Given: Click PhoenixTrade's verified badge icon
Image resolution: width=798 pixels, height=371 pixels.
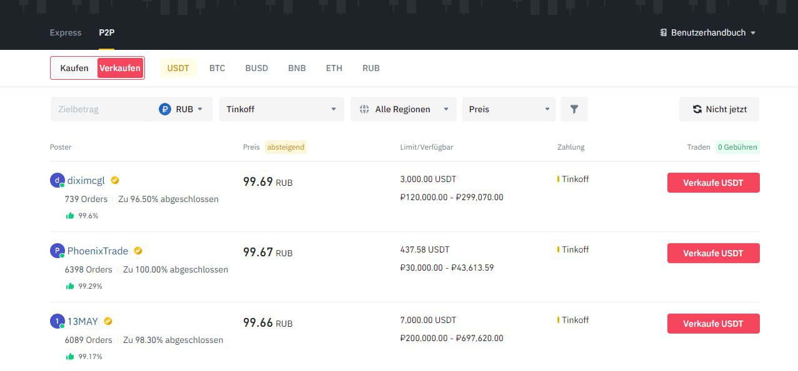Looking at the screenshot, I should 138,251.
